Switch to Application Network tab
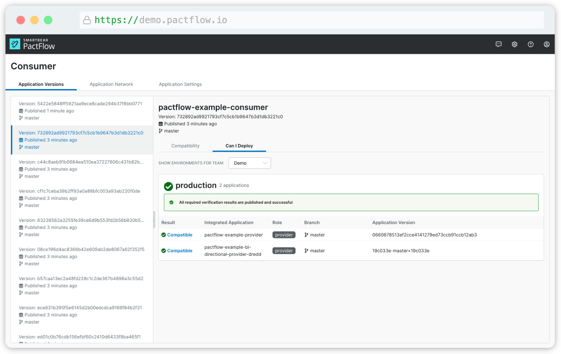This screenshot has height=354, width=561. click(x=111, y=84)
